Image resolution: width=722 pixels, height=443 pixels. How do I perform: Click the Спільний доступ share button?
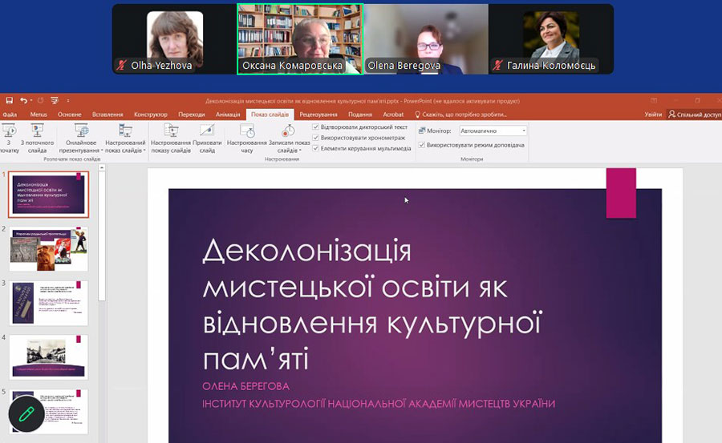click(x=695, y=115)
